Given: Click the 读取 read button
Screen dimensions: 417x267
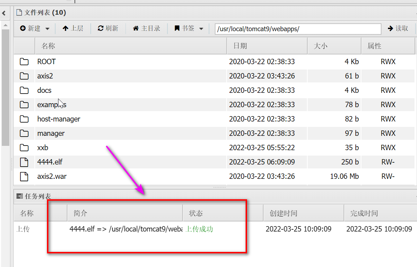Looking at the screenshot, I should 398,28.
